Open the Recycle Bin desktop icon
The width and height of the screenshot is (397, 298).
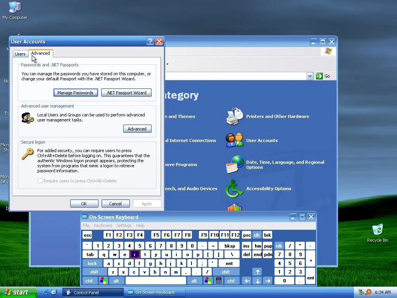click(x=378, y=230)
